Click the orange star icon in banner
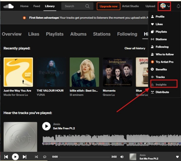 point(24,18)
